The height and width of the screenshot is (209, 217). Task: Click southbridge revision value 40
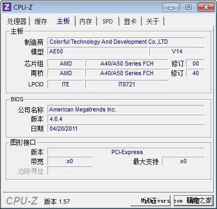tap(196, 73)
